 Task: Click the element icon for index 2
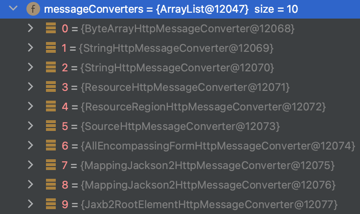[x=50, y=67]
